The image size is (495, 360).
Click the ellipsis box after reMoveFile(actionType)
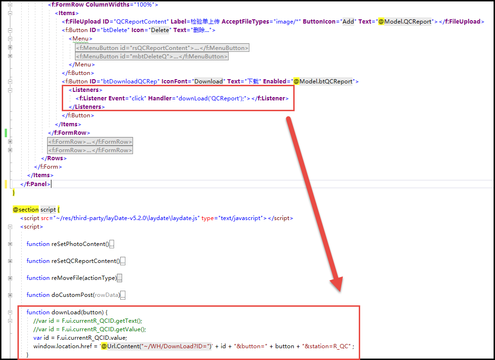coord(119,278)
